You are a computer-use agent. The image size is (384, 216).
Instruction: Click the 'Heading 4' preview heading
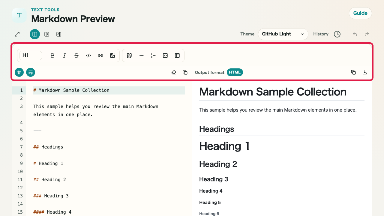[x=211, y=191]
